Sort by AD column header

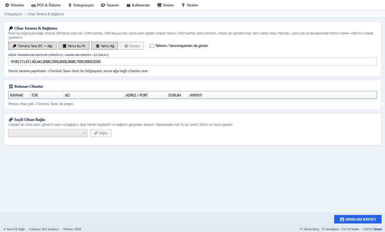[94, 95]
